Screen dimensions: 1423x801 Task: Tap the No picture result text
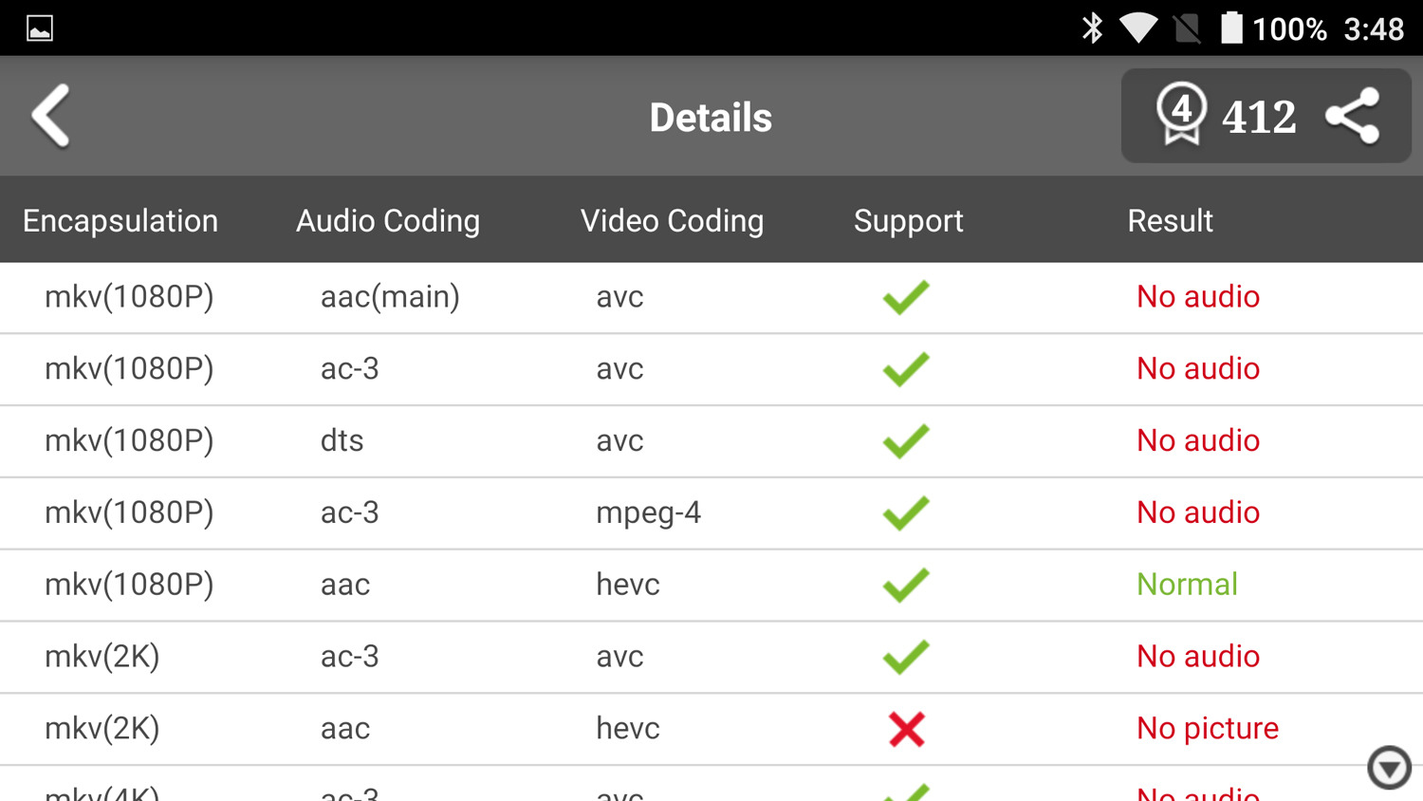coord(1208,729)
